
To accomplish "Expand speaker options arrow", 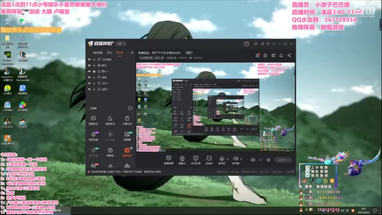I will pyautogui.click(x=241, y=159).
